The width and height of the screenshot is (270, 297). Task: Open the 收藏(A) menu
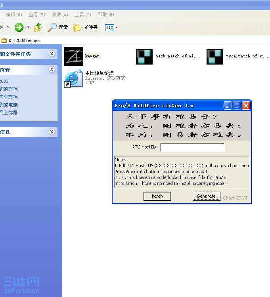click(x=60, y=15)
